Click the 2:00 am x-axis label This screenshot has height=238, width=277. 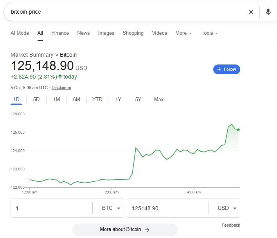coord(112,192)
